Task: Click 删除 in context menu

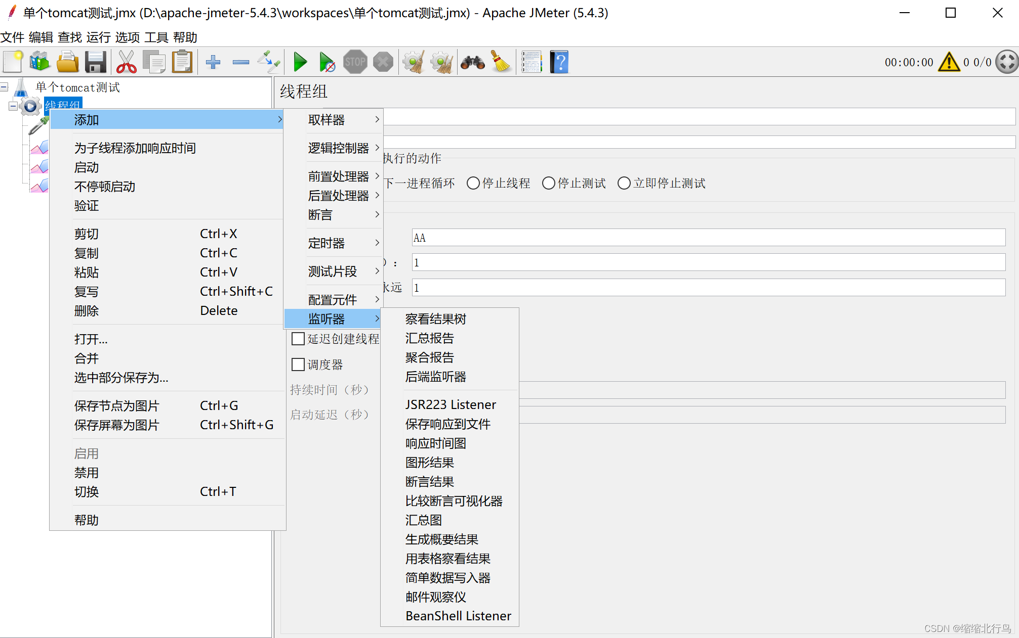Action: [x=168, y=311]
